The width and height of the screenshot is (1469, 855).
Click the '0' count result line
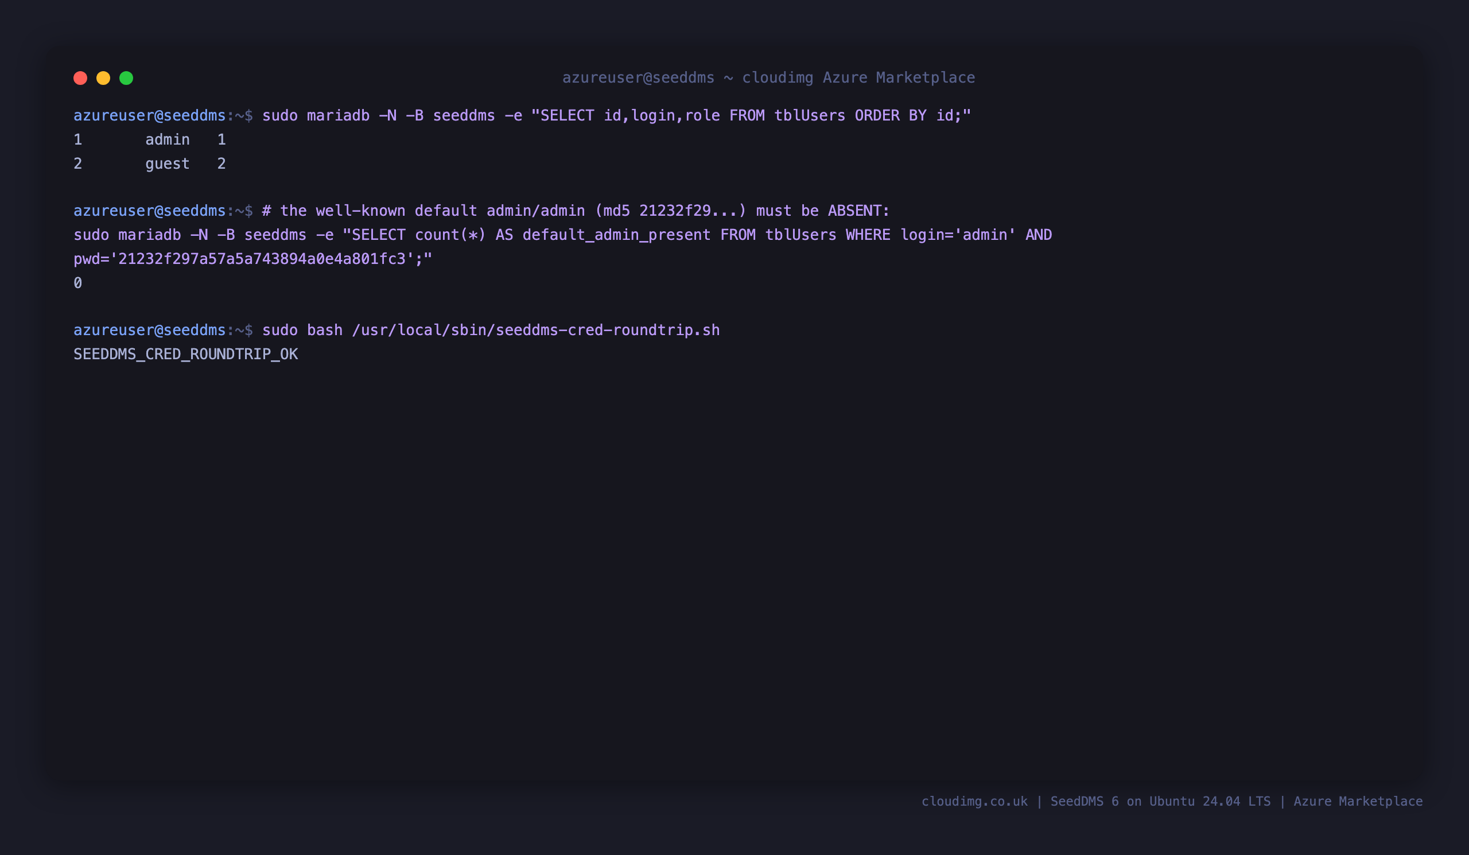[77, 283]
